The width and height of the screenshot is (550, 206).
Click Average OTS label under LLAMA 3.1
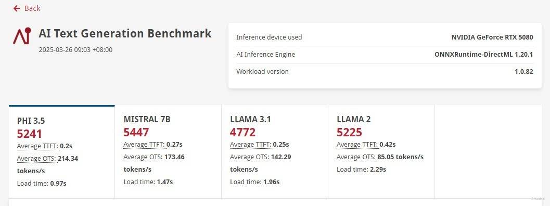point(250,157)
